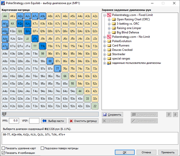Click the Card Runners folder icon
Viewport: 180px width, 156px height.
pyautogui.click(x=109, y=46)
